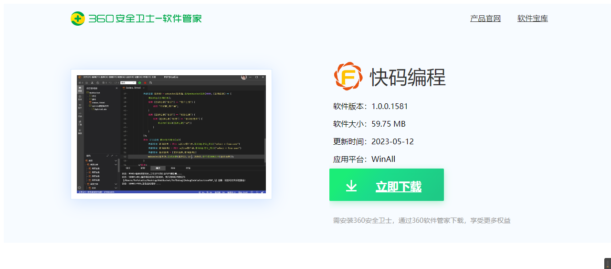The width and height of the screenshot is (611, 269).
Task: Click the note about installing 360安全卫士
Action: tap(422, 220)
